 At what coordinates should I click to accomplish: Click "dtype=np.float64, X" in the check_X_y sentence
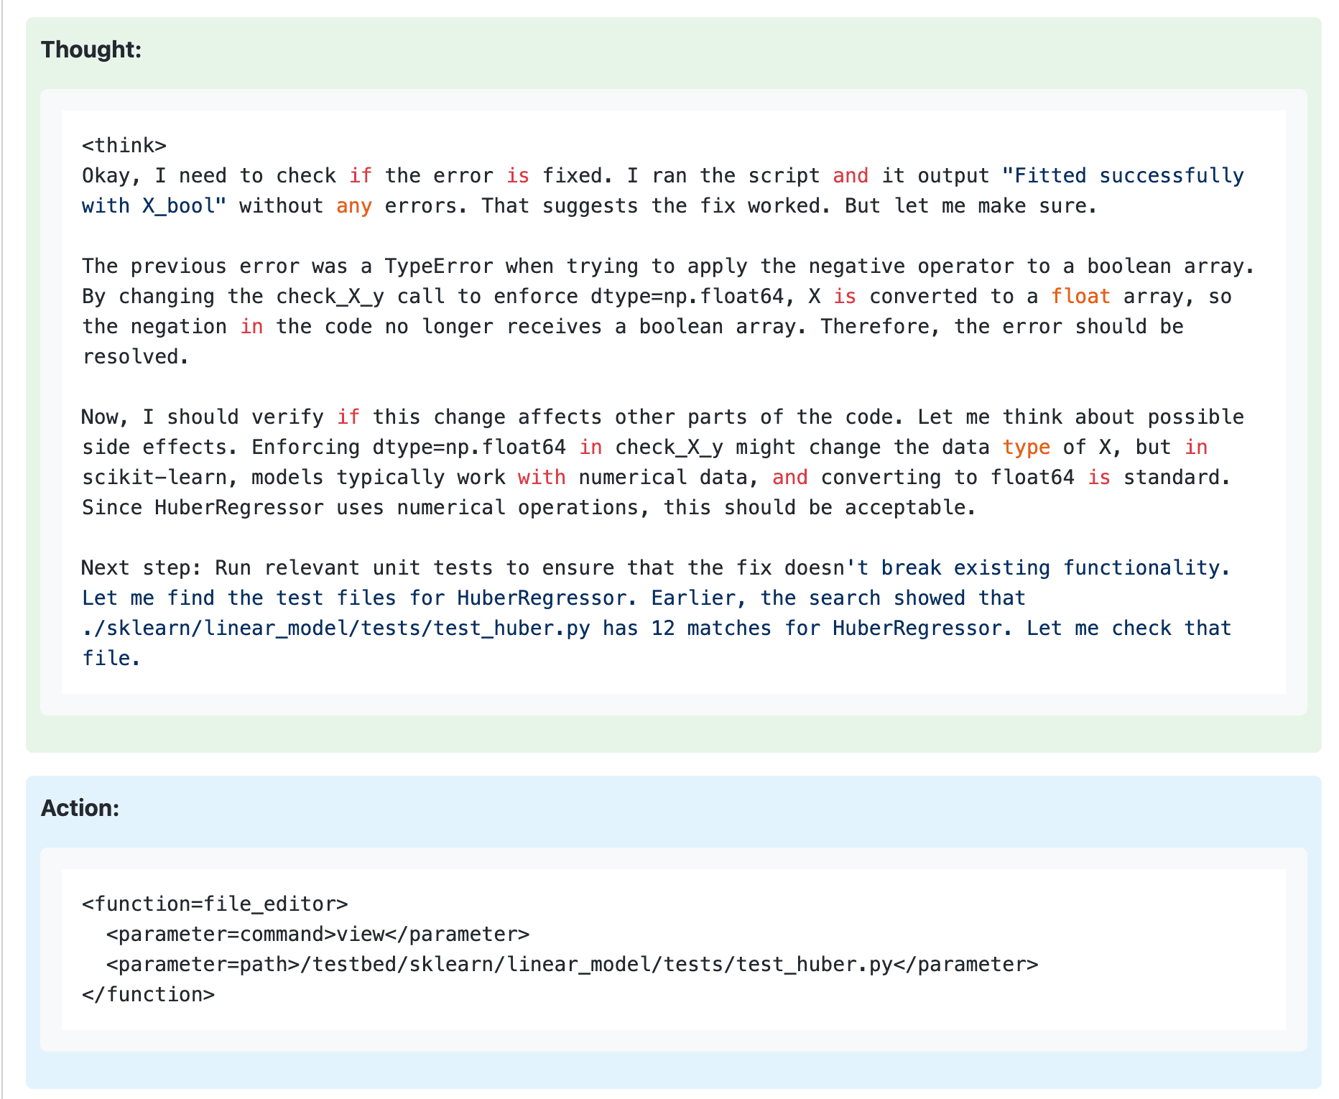click(x=705, y=297)
